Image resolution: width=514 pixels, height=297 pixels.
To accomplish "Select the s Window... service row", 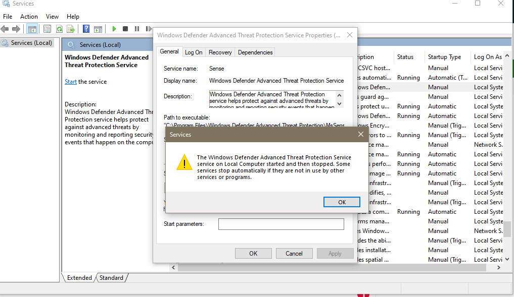I will pyautogui.click(x=431, y=231).
